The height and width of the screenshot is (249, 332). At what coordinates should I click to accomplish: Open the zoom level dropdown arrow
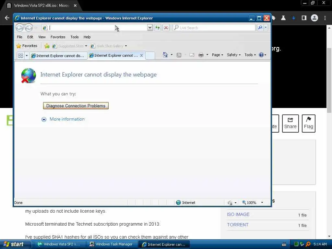pyautogui.click(x=262, y=203)
